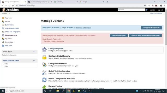This screenshot has width=167, height=93.
Task: Click the Manage Plugins puzzle piece icon
Action: (x=44, y=87)
